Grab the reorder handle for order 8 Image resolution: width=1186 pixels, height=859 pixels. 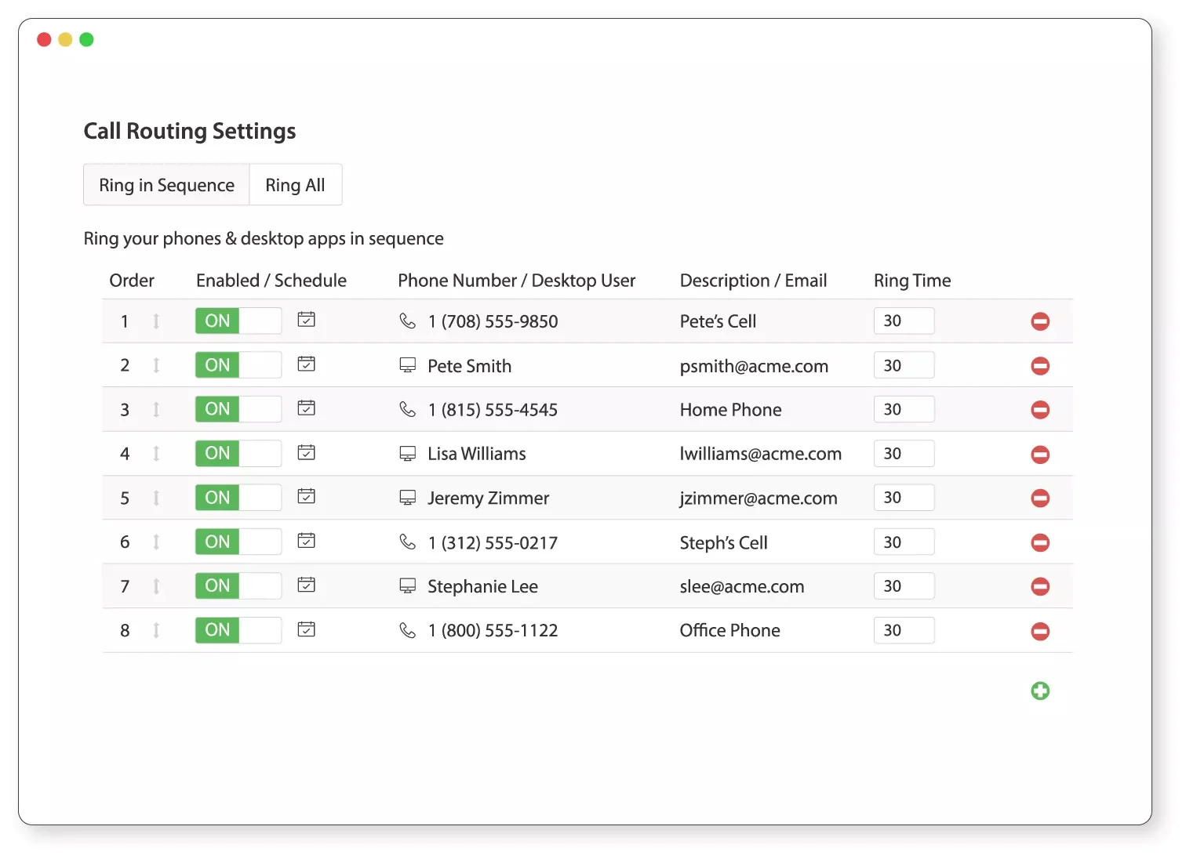pyautogui.click(x=156, y=630)
